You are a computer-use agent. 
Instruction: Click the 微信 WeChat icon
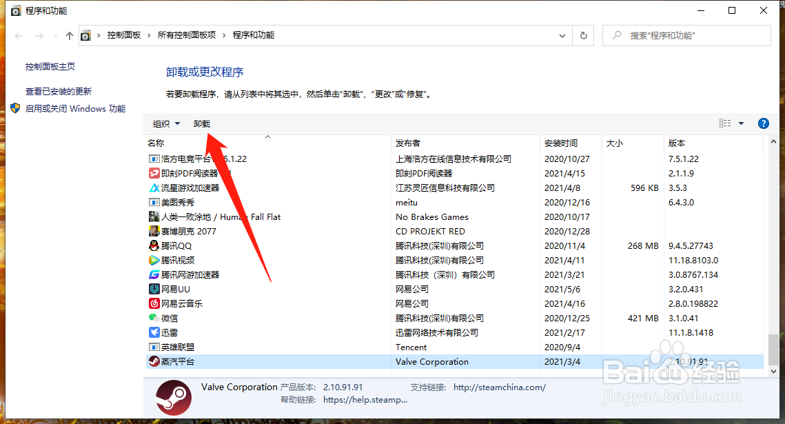click(154, 318)
